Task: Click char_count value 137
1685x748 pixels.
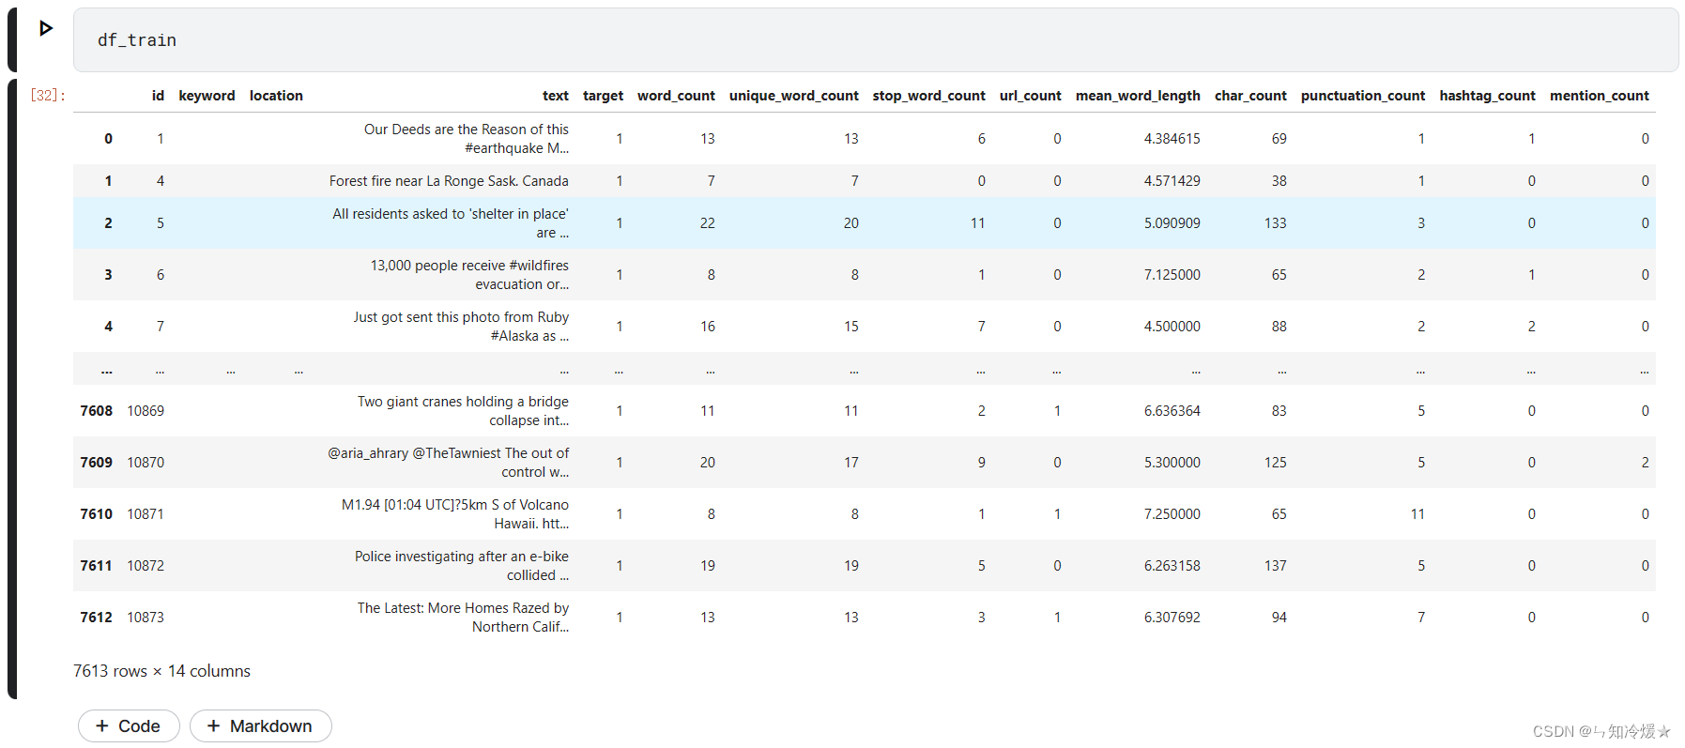Action: coord(1275,566)
